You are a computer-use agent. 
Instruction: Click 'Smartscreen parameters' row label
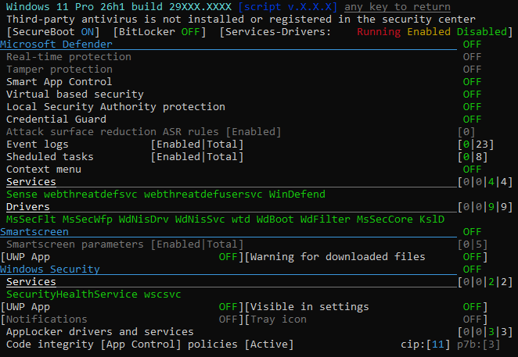(x=75, y=245)
